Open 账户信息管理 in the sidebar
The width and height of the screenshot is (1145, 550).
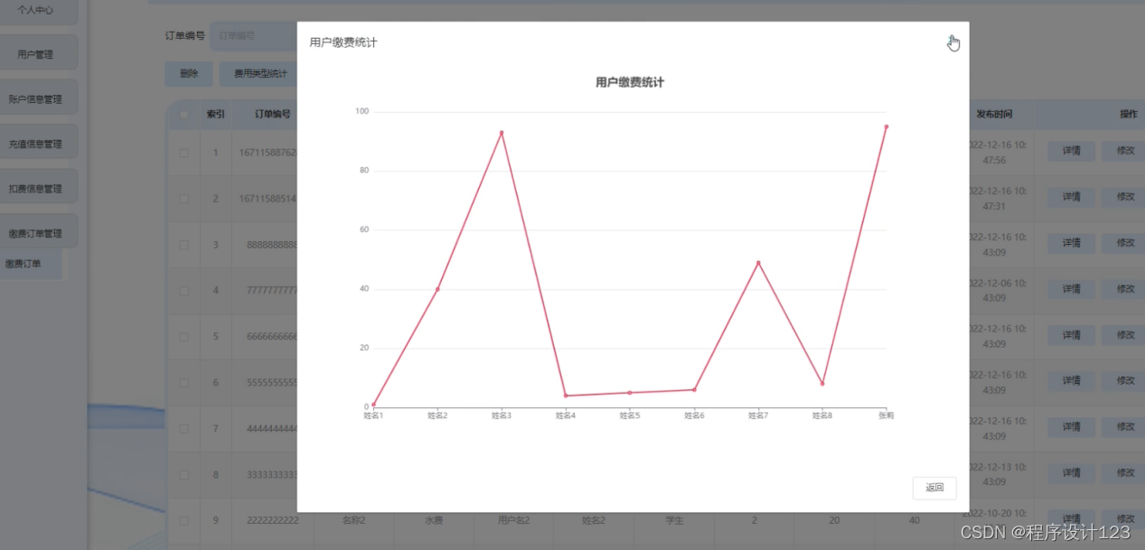click(38, 98)
